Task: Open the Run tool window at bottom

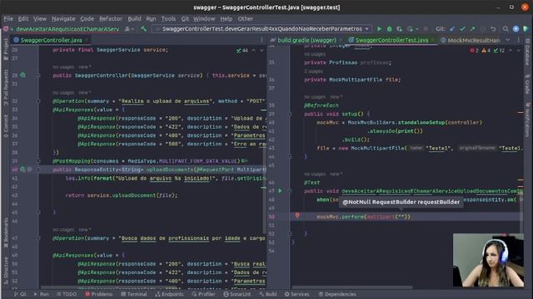Action: tap(42, 294)
